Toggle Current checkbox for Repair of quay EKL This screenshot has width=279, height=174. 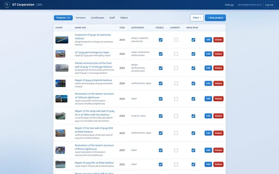point(176,164)
